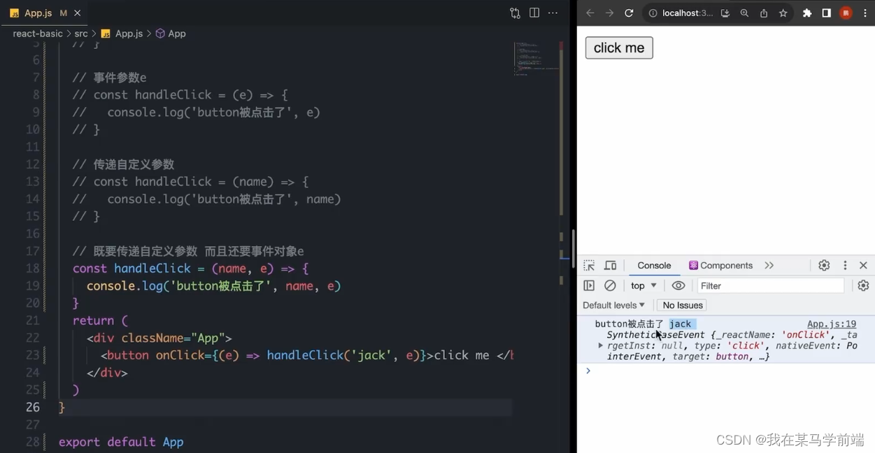Open the Default levels dropdown
The image size is (875, 453).
613,305
